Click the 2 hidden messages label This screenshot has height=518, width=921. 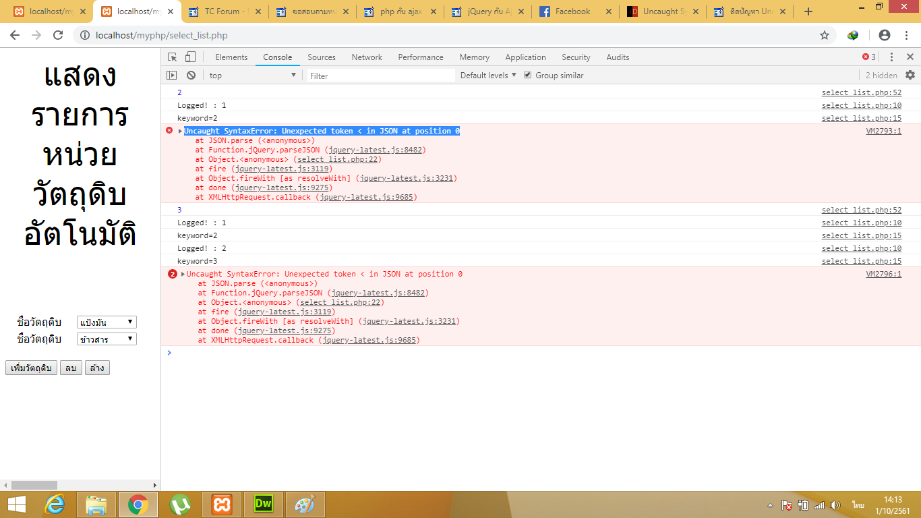[881, 76]
